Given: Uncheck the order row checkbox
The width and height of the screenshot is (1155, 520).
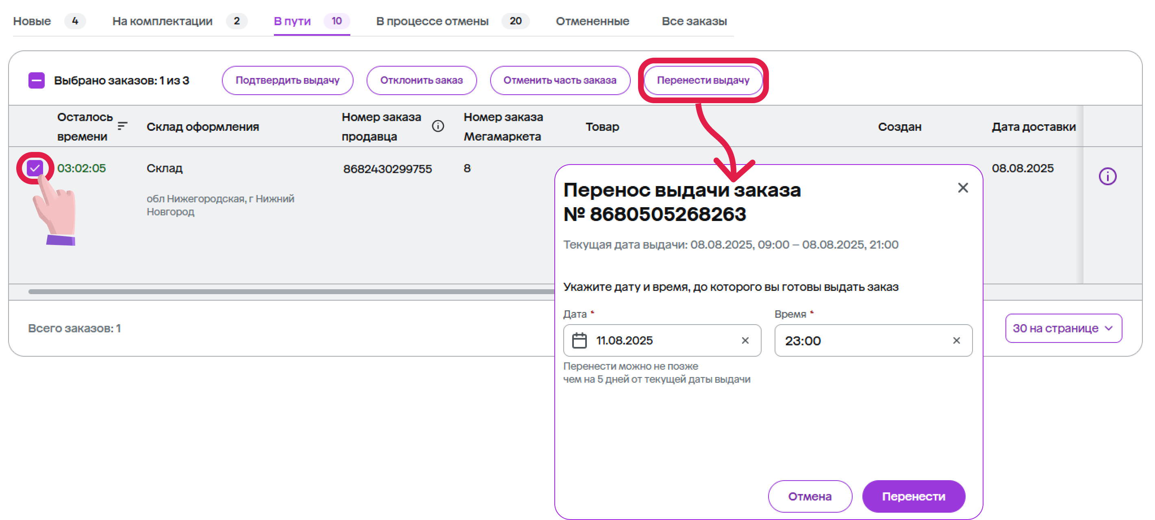Looking at the screenshot, I should tap(35, 168).
